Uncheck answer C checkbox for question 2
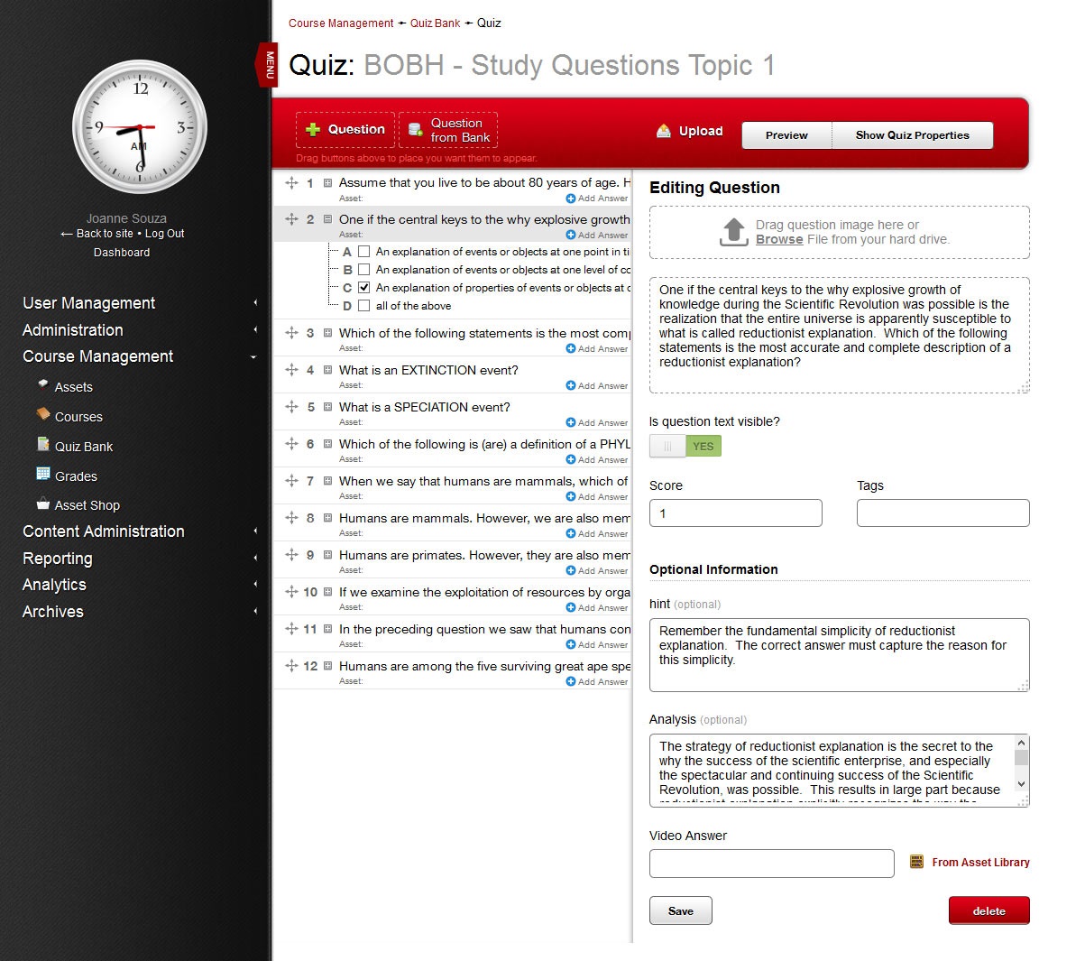This screenshot has width=1085, height=961. (364, 288)
